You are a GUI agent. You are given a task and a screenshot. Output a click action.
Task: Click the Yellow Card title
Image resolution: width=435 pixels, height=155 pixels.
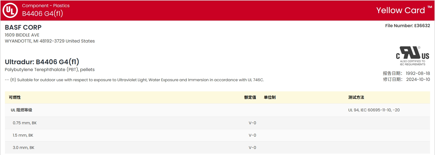401,10
